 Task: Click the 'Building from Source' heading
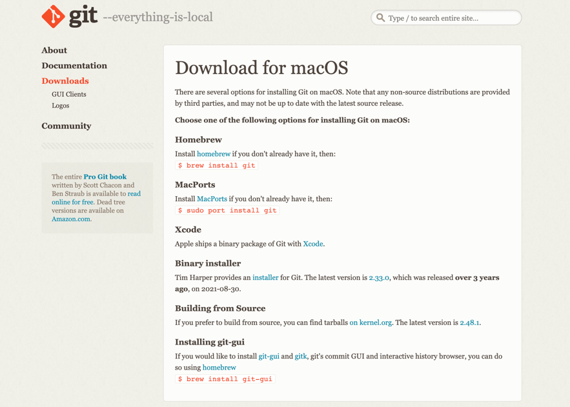pos(220,308)
